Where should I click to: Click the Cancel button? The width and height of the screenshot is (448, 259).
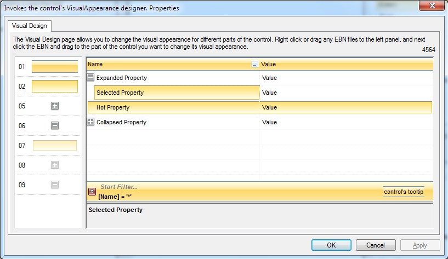pos(376,245)
